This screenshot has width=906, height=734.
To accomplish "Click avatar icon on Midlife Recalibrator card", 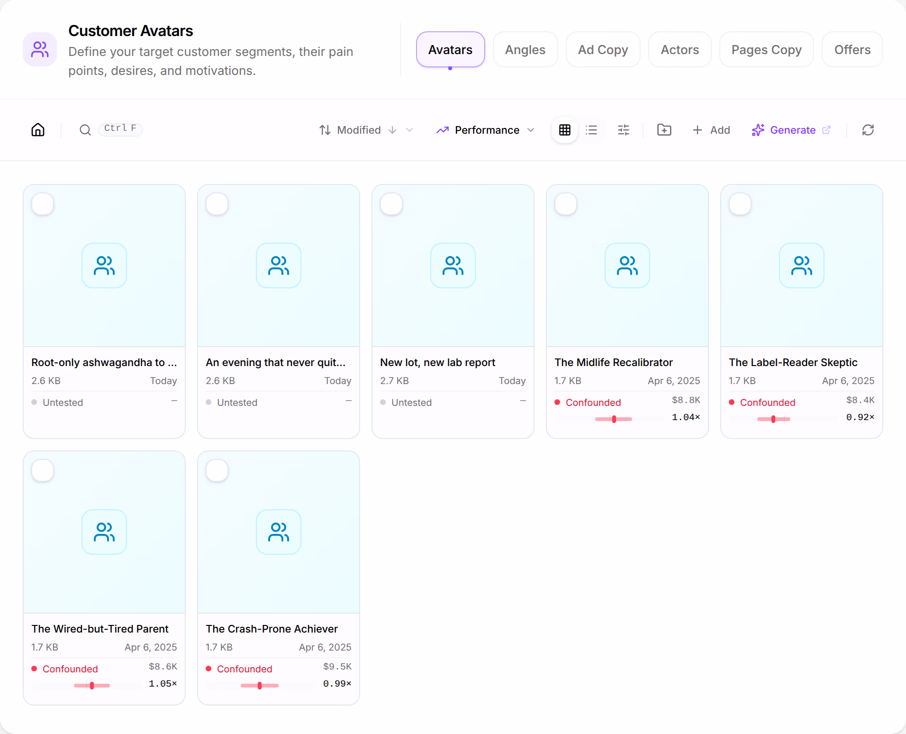I will click(627, 266).
